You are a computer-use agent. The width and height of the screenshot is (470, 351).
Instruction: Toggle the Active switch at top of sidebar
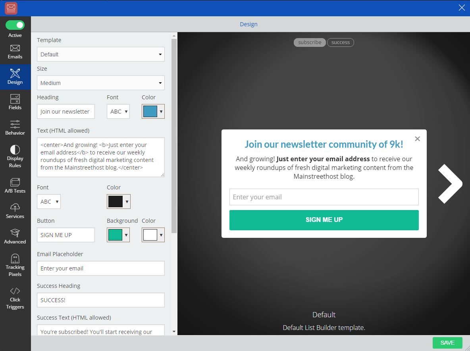[15, 25]
